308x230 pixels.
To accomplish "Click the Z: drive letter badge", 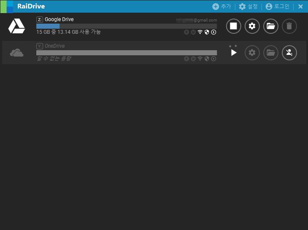I will (x=40, y=20).
